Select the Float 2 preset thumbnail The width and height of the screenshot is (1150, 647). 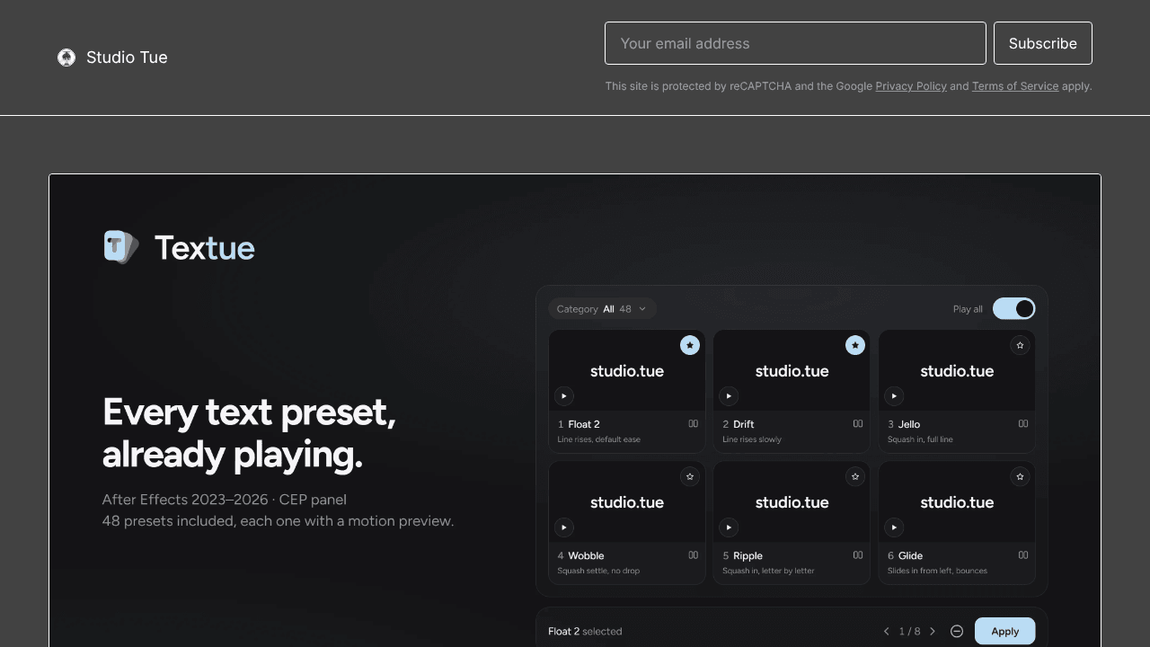pyautogui.click(x=627, y=370)
